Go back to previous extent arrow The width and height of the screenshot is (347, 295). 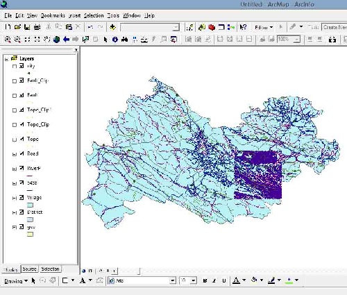coord(66,40)
